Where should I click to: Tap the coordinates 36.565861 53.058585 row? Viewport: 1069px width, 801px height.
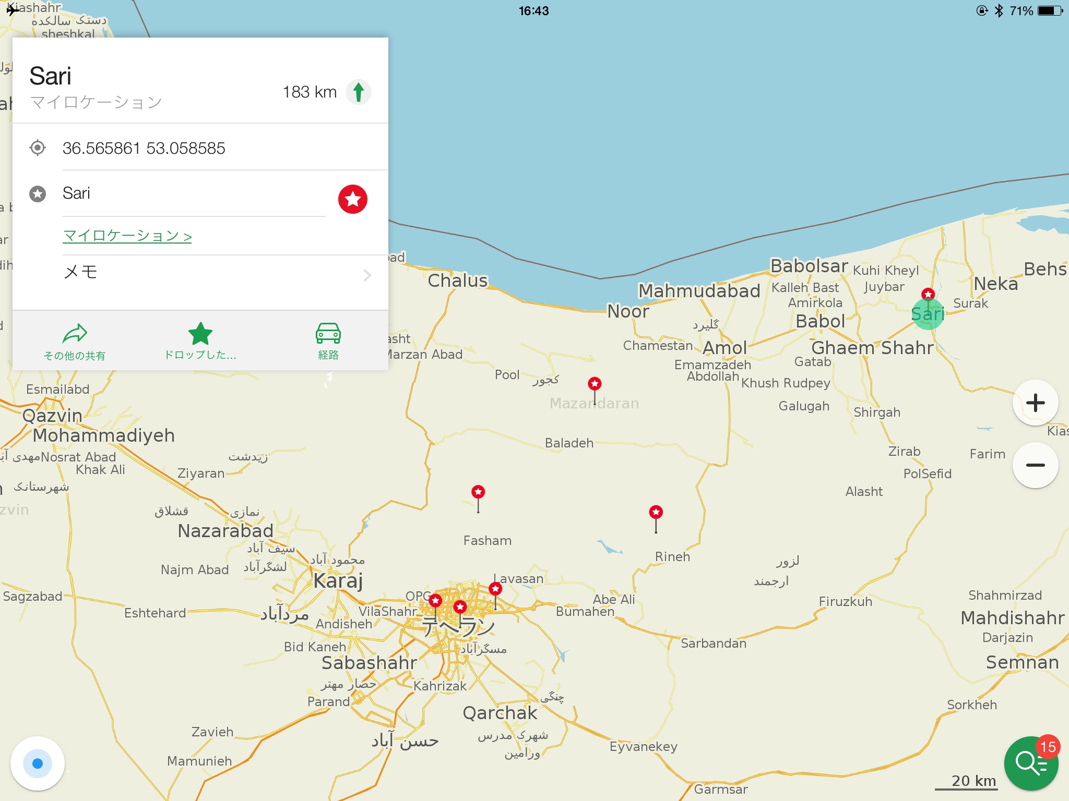[x=144, y=149]
